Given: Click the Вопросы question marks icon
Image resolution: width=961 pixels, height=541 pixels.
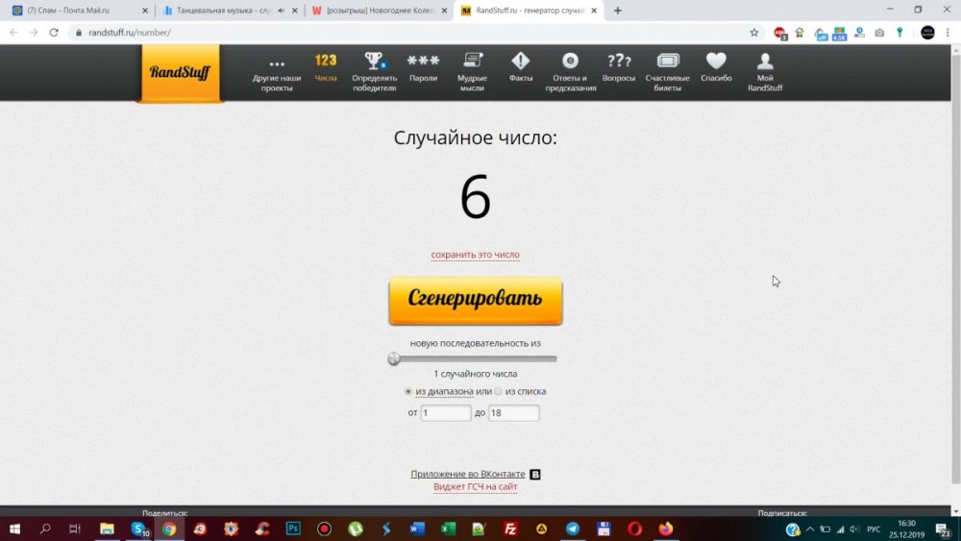Looking at the screenshot, I should [x=619, y=61].
